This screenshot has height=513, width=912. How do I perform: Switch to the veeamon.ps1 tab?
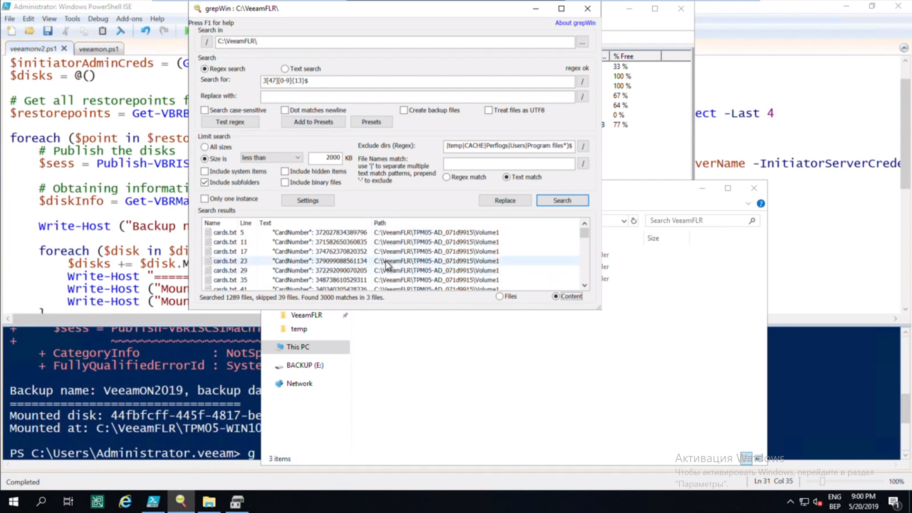[x=99, y=49]
